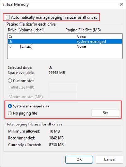126x167 pixels.
Task: Click empty space in the drive list
Action: (65, 54)
